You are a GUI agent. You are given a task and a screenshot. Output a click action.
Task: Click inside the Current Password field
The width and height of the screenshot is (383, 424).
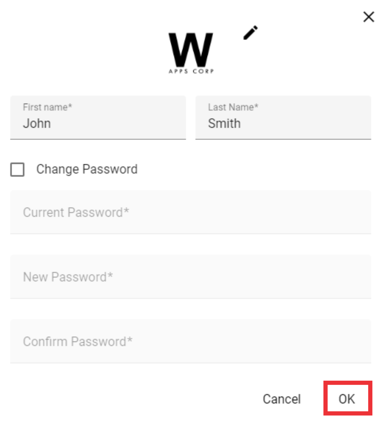191,212
